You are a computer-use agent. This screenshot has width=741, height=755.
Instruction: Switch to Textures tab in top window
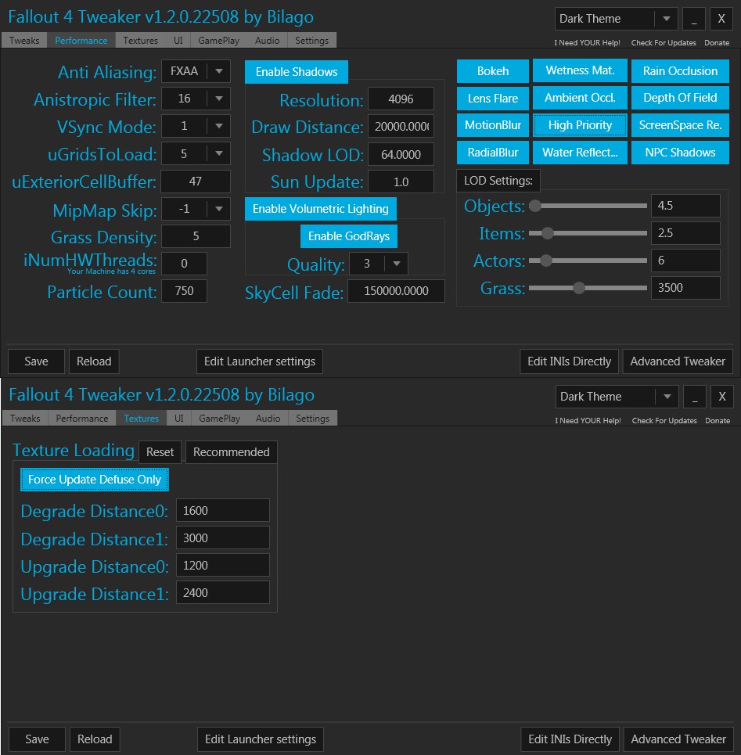tap(140, 41)
